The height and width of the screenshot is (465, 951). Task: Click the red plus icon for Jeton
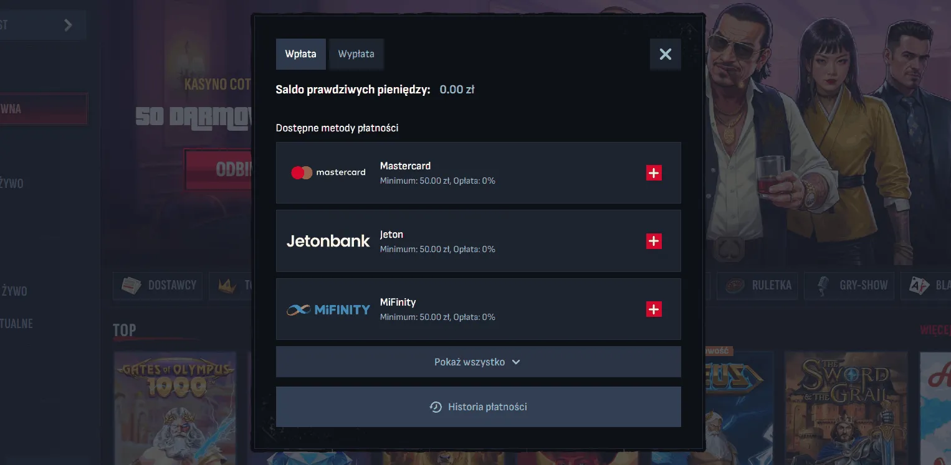point(653,241)
